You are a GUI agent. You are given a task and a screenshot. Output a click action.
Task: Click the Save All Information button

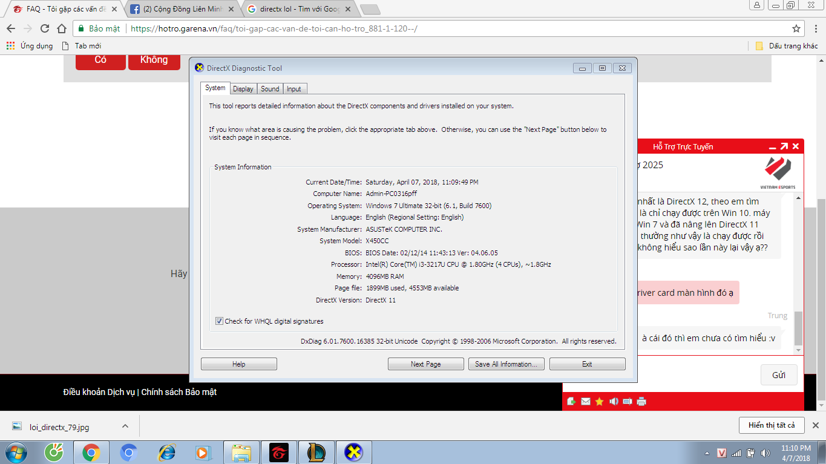point(506,364)
